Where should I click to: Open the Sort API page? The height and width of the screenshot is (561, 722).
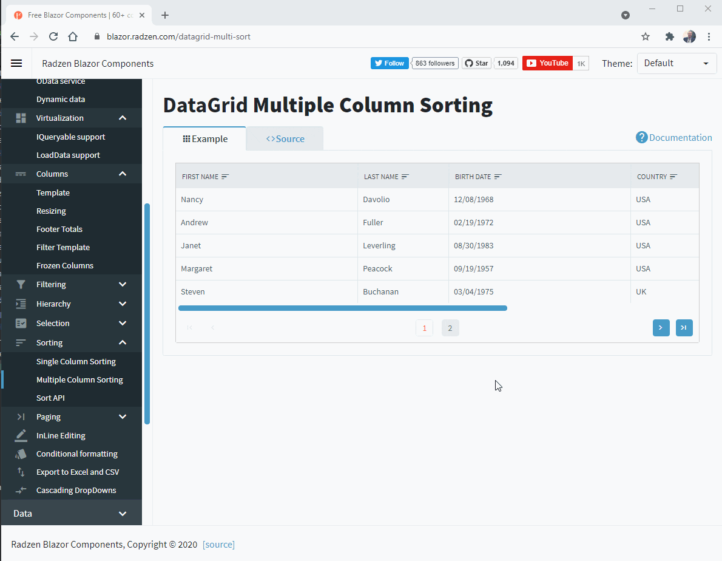[x=50, y=398]
